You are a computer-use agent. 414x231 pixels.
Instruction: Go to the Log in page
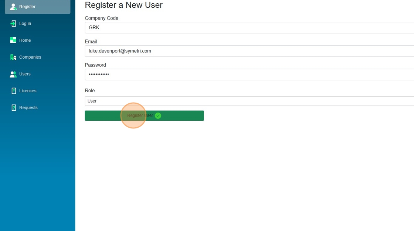(25, 24)
